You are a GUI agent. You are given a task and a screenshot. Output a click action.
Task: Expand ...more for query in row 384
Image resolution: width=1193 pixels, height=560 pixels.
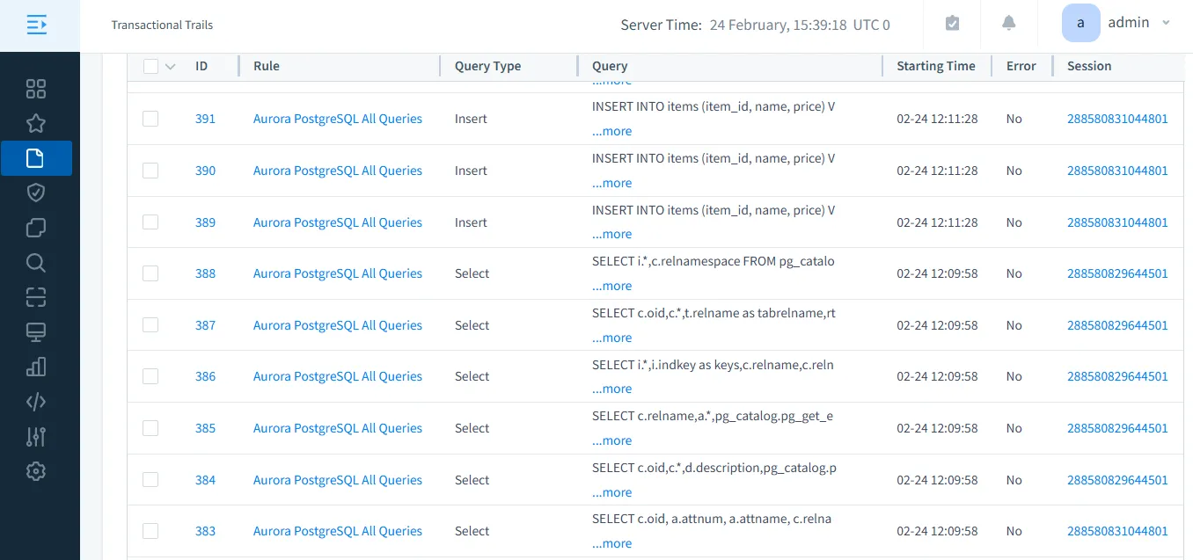click(x=611, y=492)
